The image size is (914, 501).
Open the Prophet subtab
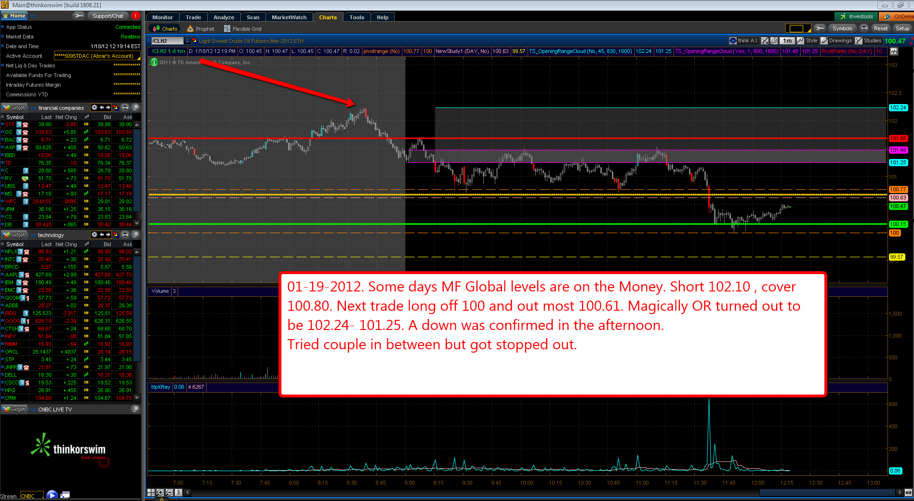(200, 29)
